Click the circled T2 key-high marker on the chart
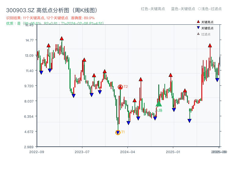 (120, 86)
